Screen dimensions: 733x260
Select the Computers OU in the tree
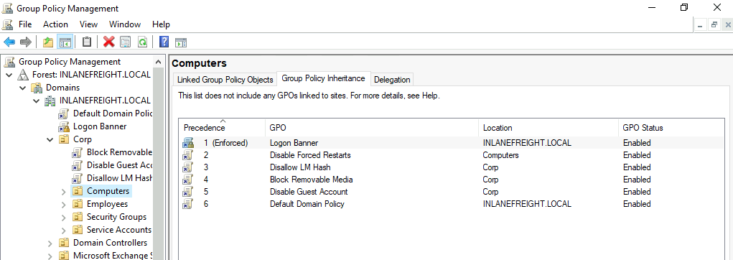(108, 191)
